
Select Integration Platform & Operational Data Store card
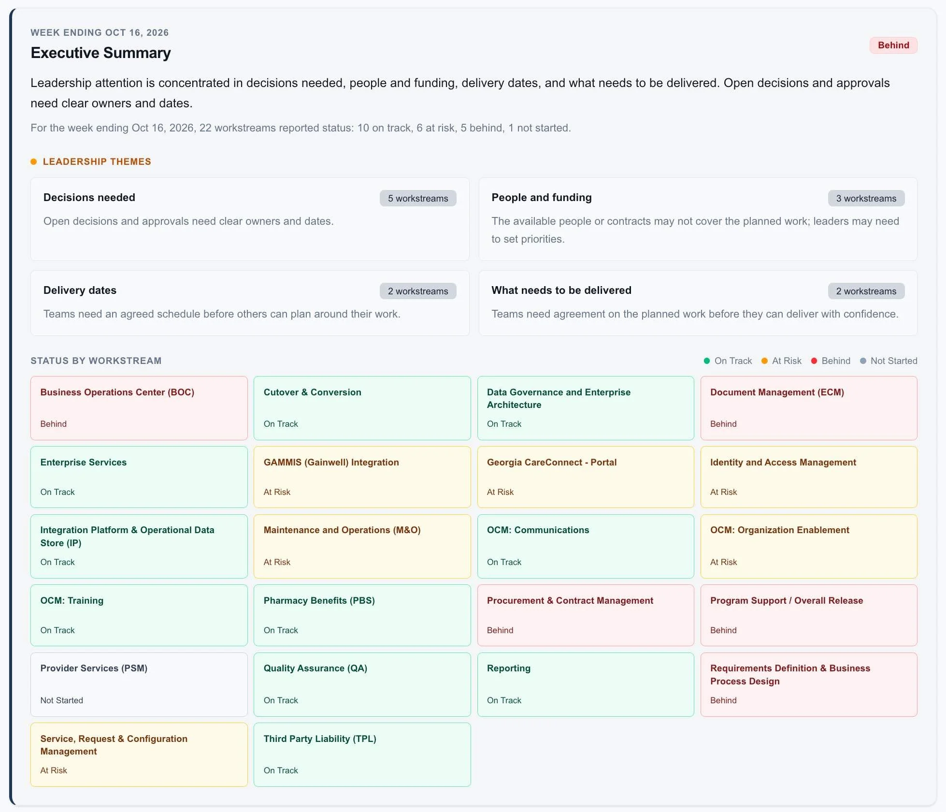[x=139, y=546]
